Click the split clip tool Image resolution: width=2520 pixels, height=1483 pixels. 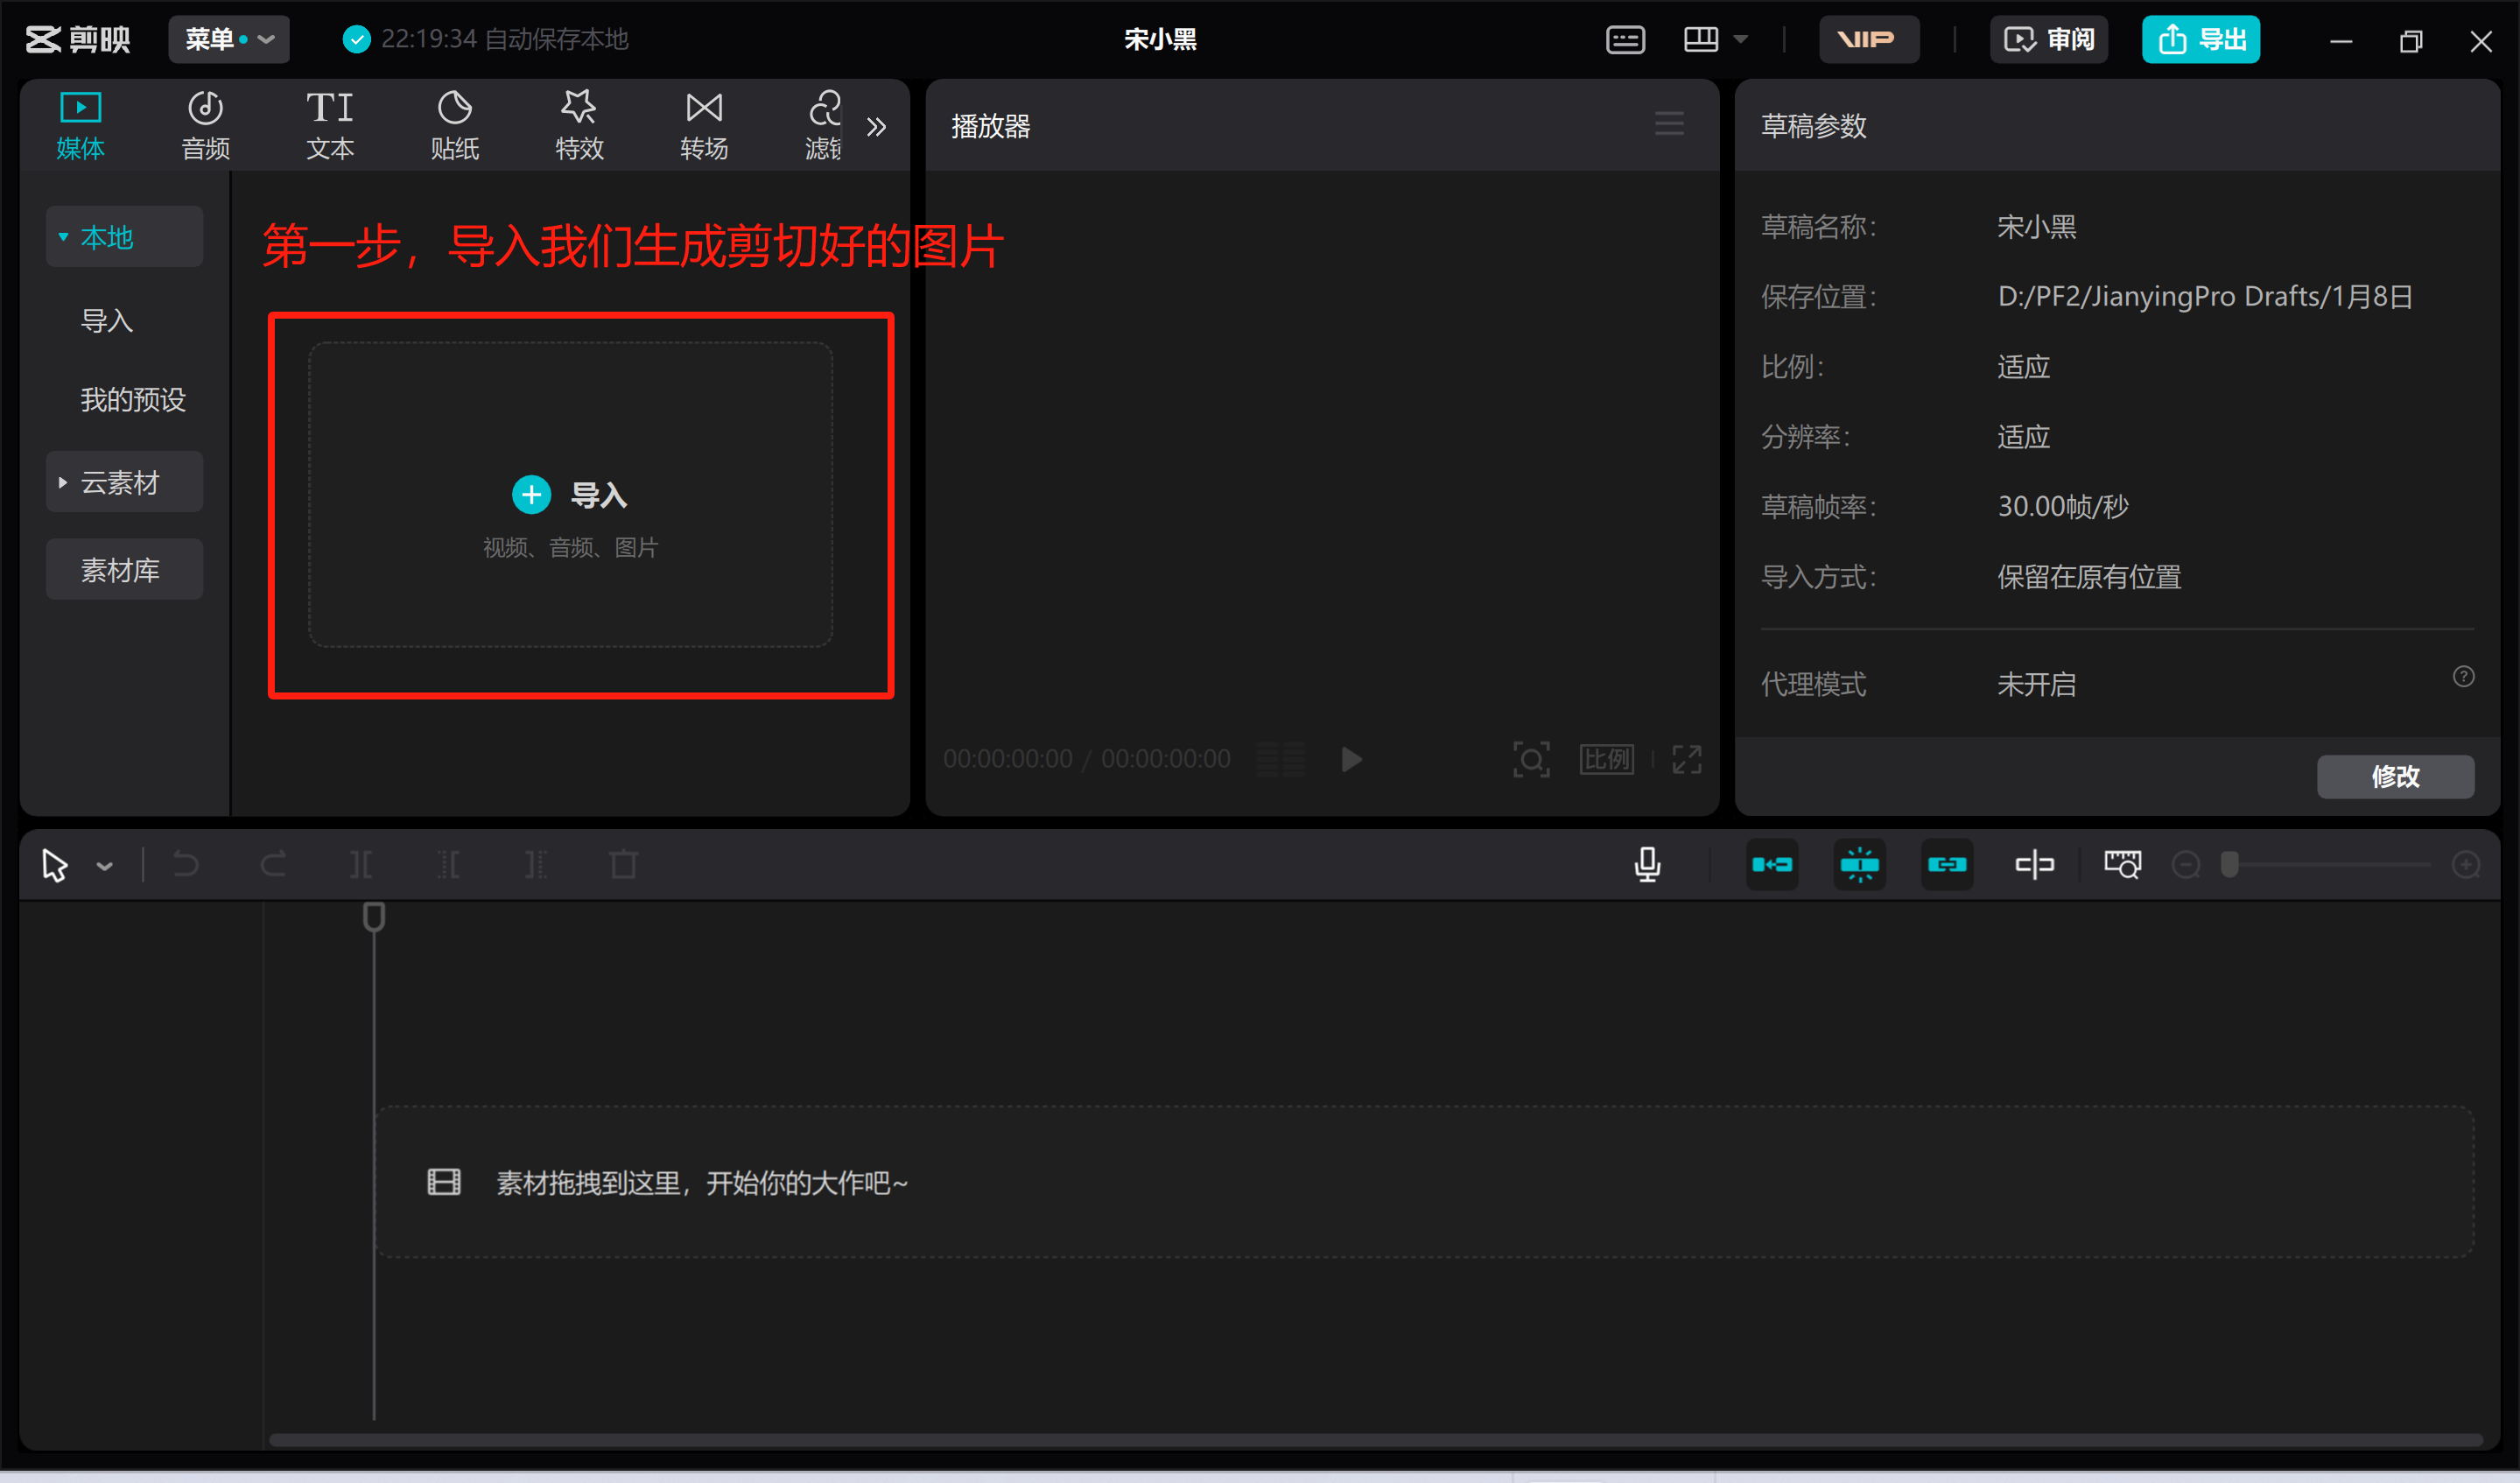click(x=361, y=865)
